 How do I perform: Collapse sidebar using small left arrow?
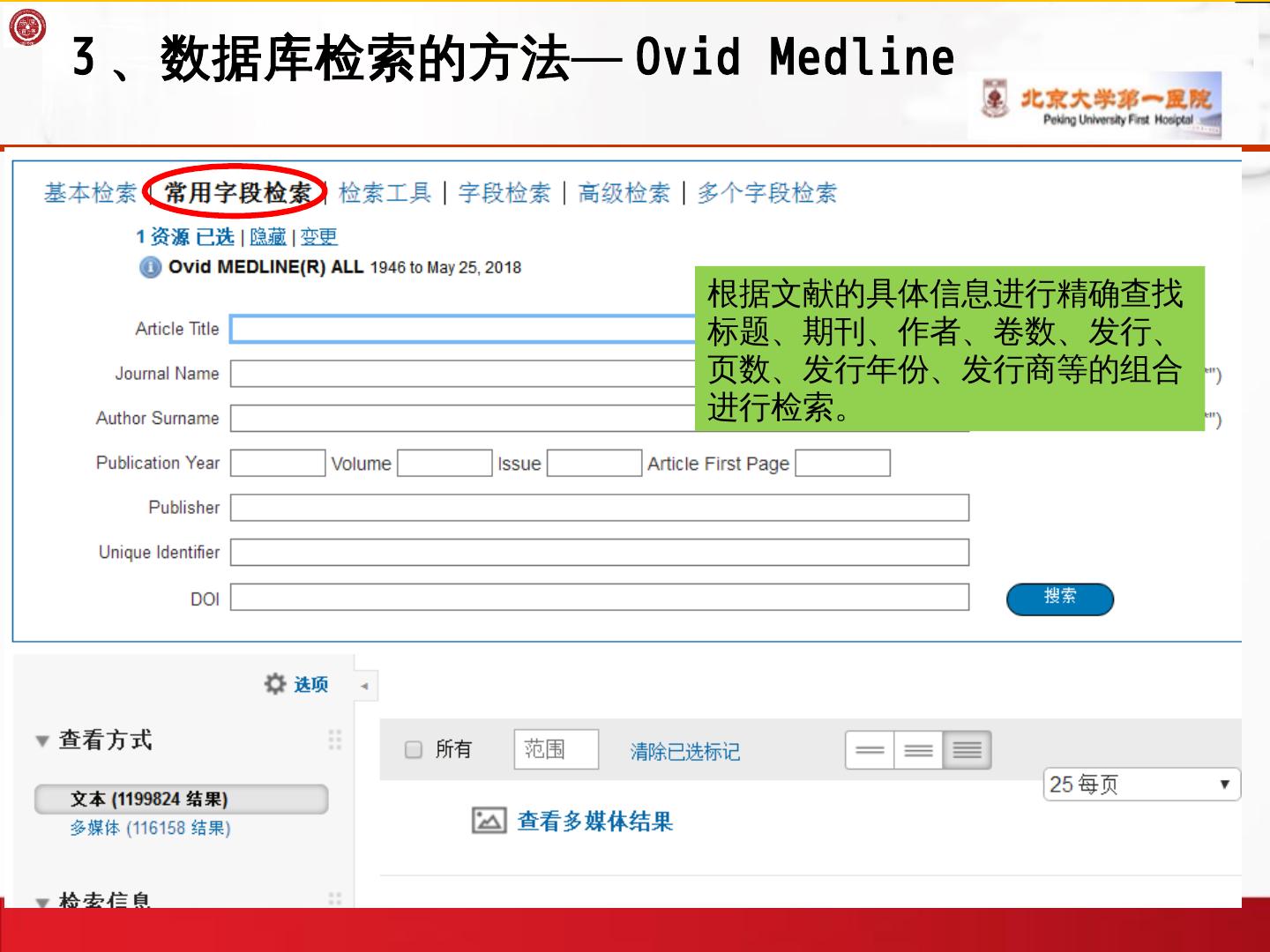click(x=364, y=686)
